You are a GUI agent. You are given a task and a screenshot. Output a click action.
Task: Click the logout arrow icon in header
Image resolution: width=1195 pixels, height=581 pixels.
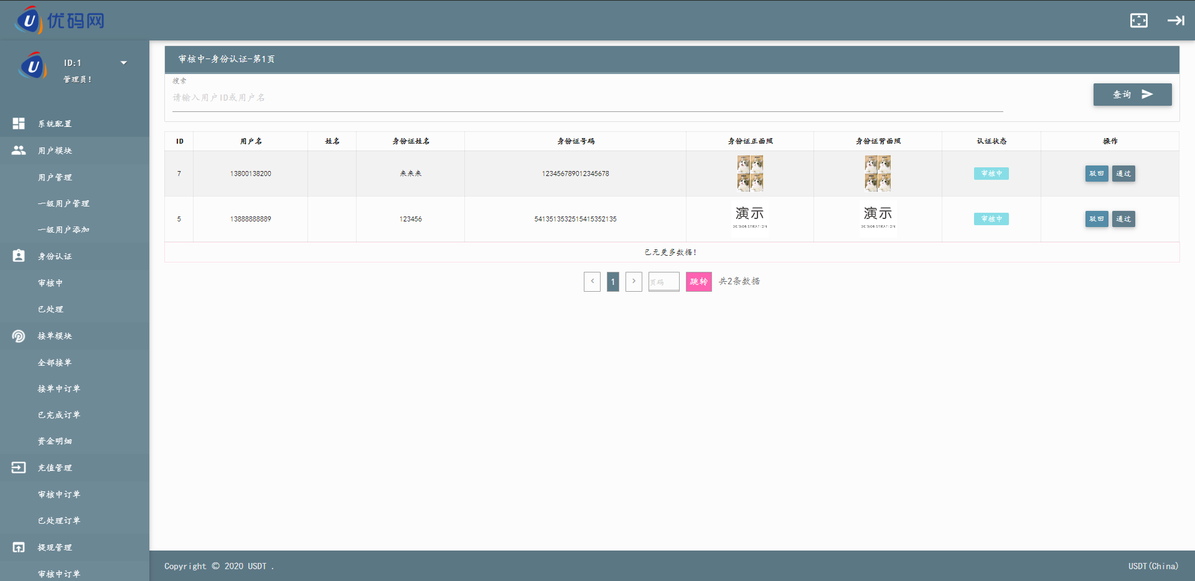click(1176, 21)
